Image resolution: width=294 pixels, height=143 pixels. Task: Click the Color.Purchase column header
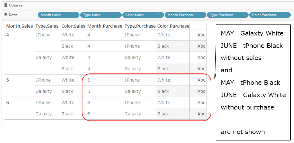[x=173, y=26]
